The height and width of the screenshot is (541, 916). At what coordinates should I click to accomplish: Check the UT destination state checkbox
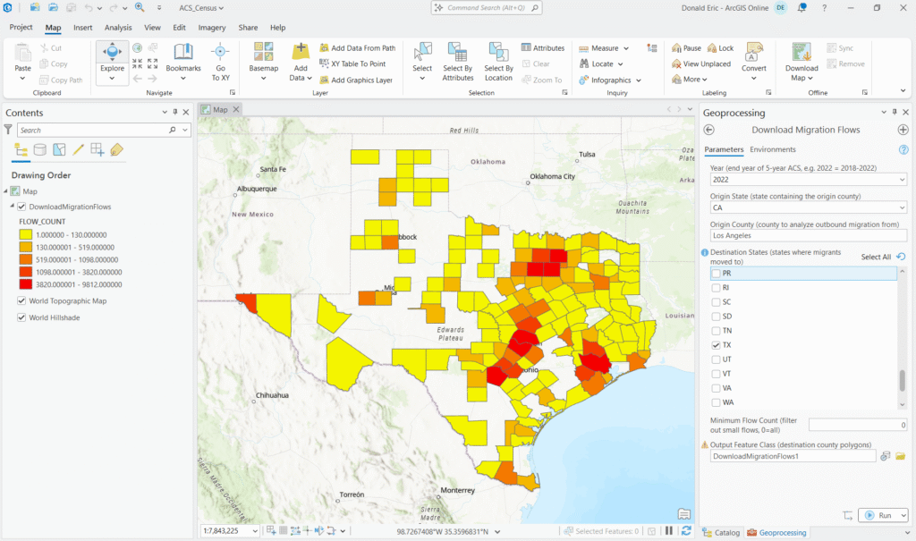click(716, 359)
